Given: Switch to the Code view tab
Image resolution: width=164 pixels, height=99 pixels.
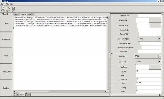Looking at the screenshot, I should click(x=28, y=94).
